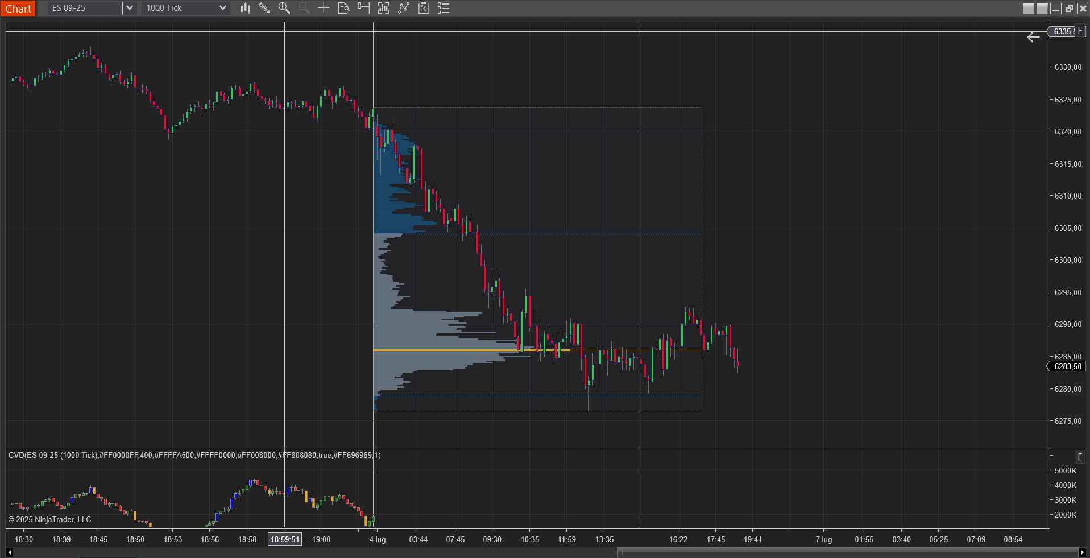Click the 6305,00 price axis label
The image size is (1090, 558).
pyautogui.click(x=1068, y=228)
